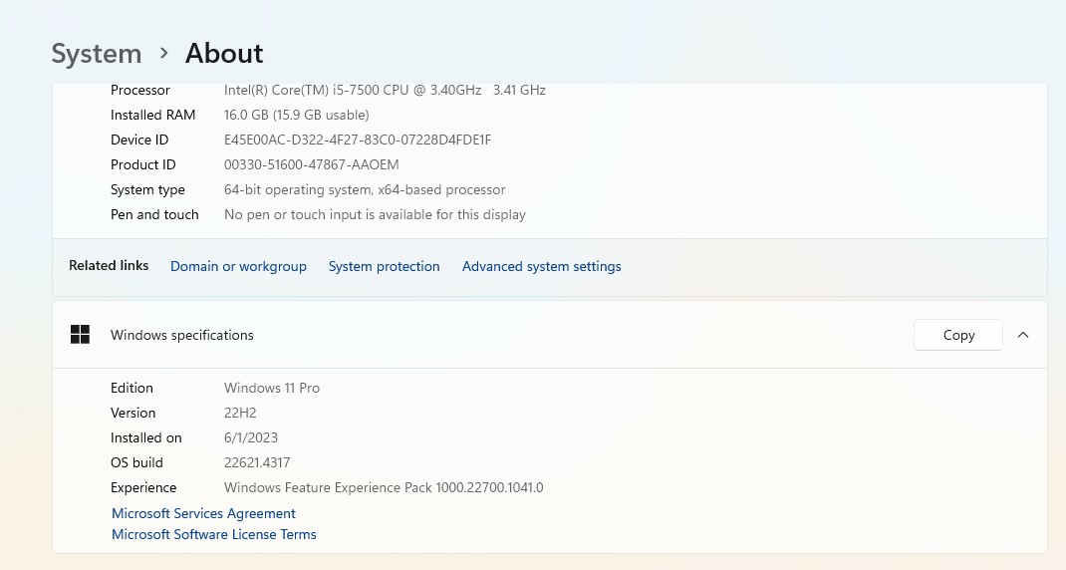Click the Related links label
The height and width of the screenshot is (570, 1066).
109,266
